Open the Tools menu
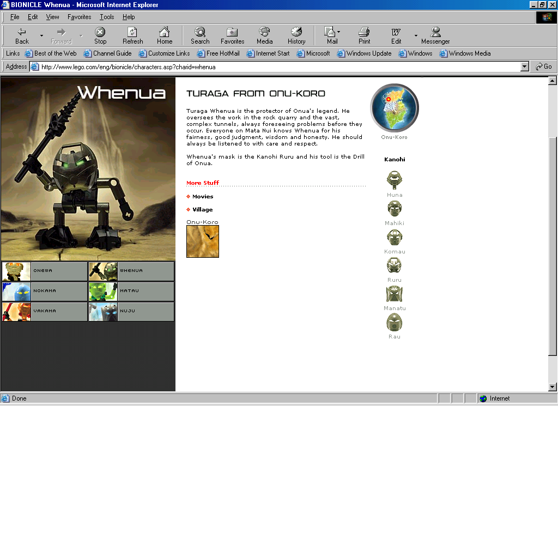The height and width of the screenshot is (545, 558). (x=107, y=17)
